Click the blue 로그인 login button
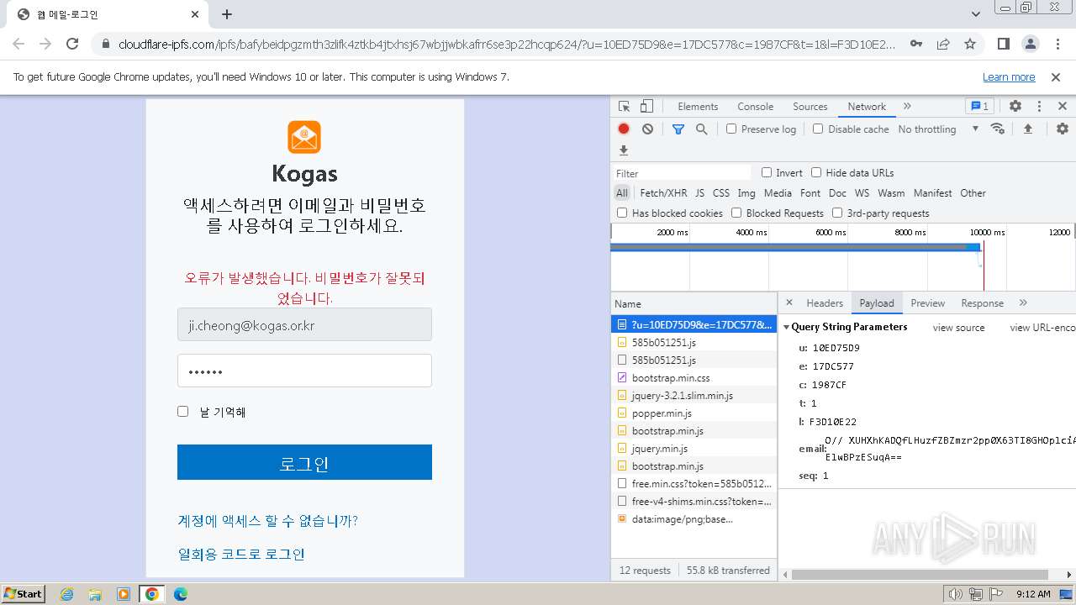 tap(304, 462)
